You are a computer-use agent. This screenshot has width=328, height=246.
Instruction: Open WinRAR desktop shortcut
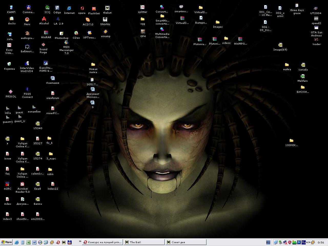(x=46, y=33)
